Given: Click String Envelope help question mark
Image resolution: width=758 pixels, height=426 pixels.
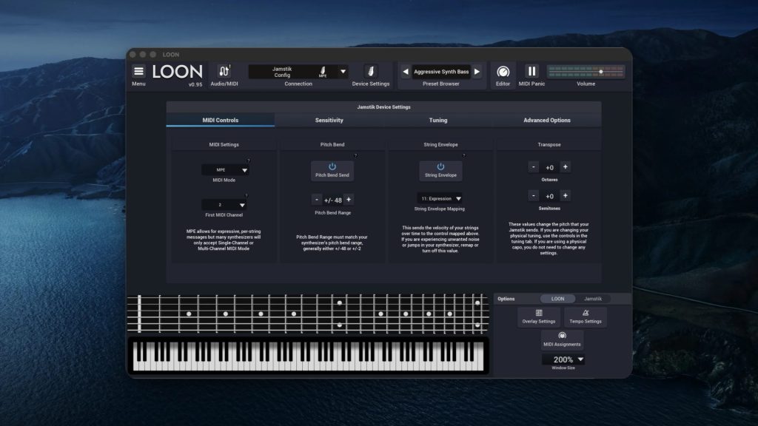Looking at the screenshot, I should [x=463, y=155].
